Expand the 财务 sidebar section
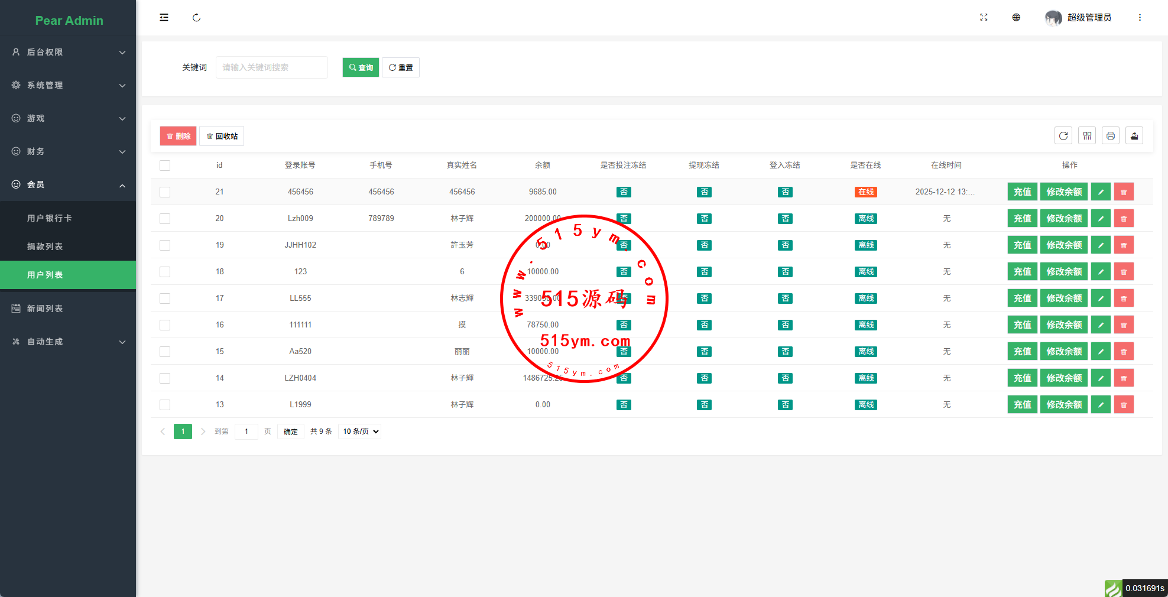The image size is (1168, 597). 68,151
